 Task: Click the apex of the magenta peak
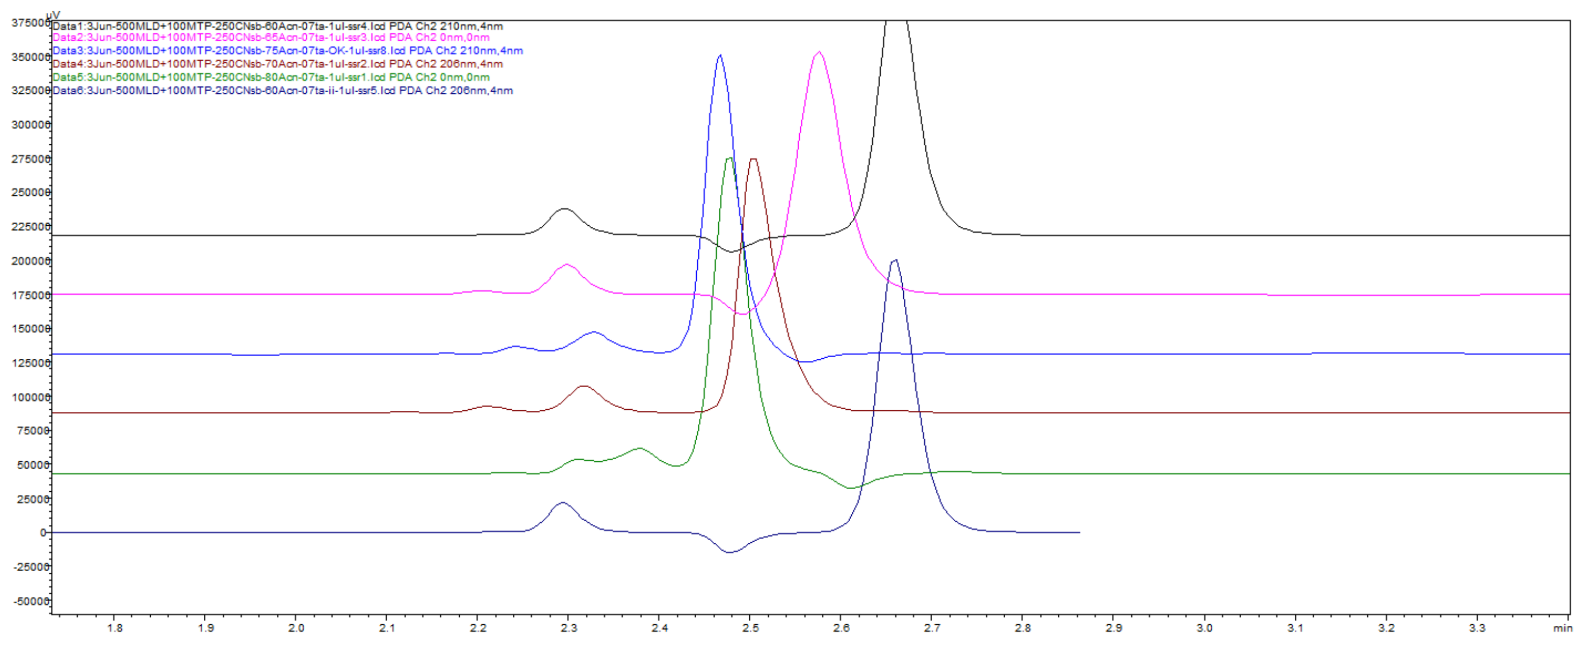coord(819,53)
